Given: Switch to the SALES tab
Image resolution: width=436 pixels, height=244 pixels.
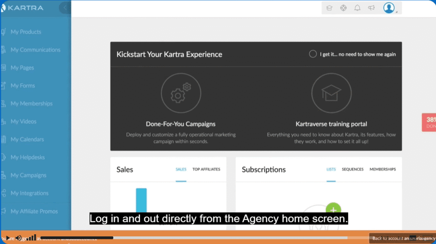Looking at the screenshot, I should 181,169.
